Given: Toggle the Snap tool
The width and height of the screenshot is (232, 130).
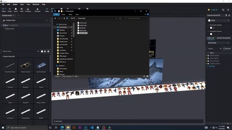Looking at the screenshot, I should (47, 10).
